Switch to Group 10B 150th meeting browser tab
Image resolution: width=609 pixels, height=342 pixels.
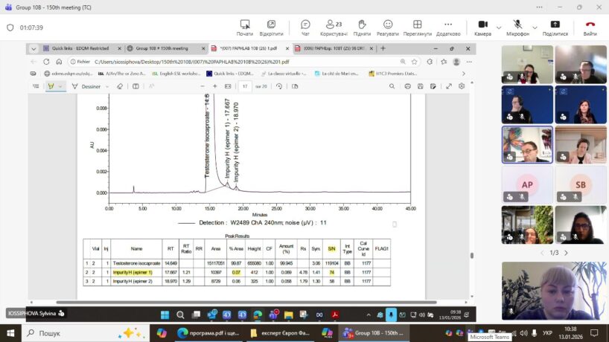coord(165,48)
